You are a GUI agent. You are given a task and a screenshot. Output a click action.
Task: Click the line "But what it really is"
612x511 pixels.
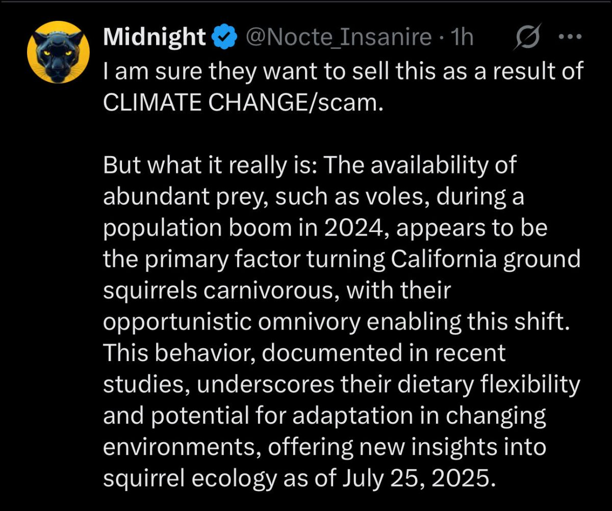[310, 166]
